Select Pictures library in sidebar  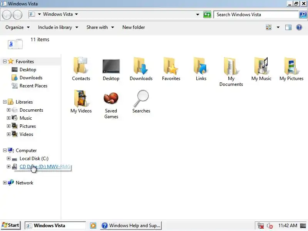coord(28,126)
